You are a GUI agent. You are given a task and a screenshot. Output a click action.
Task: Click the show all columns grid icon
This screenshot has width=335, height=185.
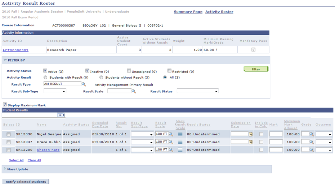click(x=61, y=115)
